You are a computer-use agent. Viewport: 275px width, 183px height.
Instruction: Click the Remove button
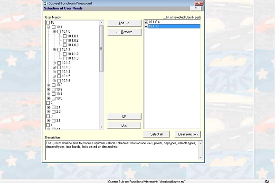point(124,32)
